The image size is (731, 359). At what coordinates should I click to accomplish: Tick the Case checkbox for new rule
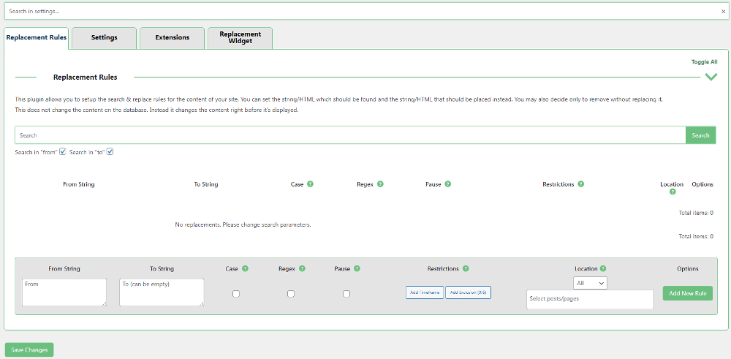point(235,294)
